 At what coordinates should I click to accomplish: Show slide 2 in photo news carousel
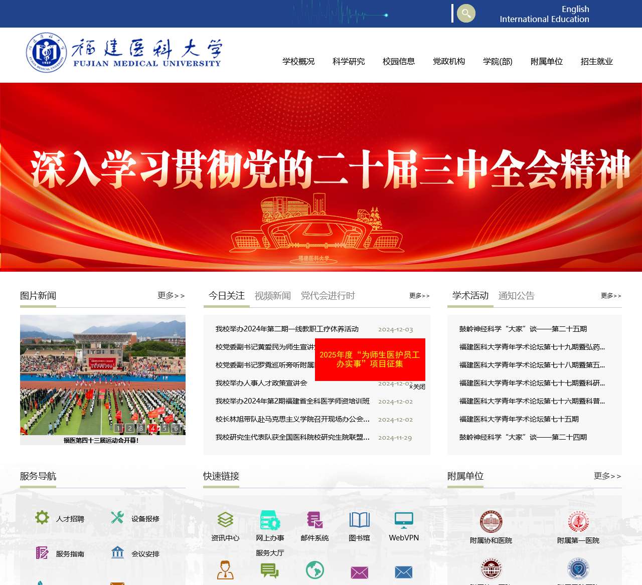pyautogui.click(x=130, y=428)
